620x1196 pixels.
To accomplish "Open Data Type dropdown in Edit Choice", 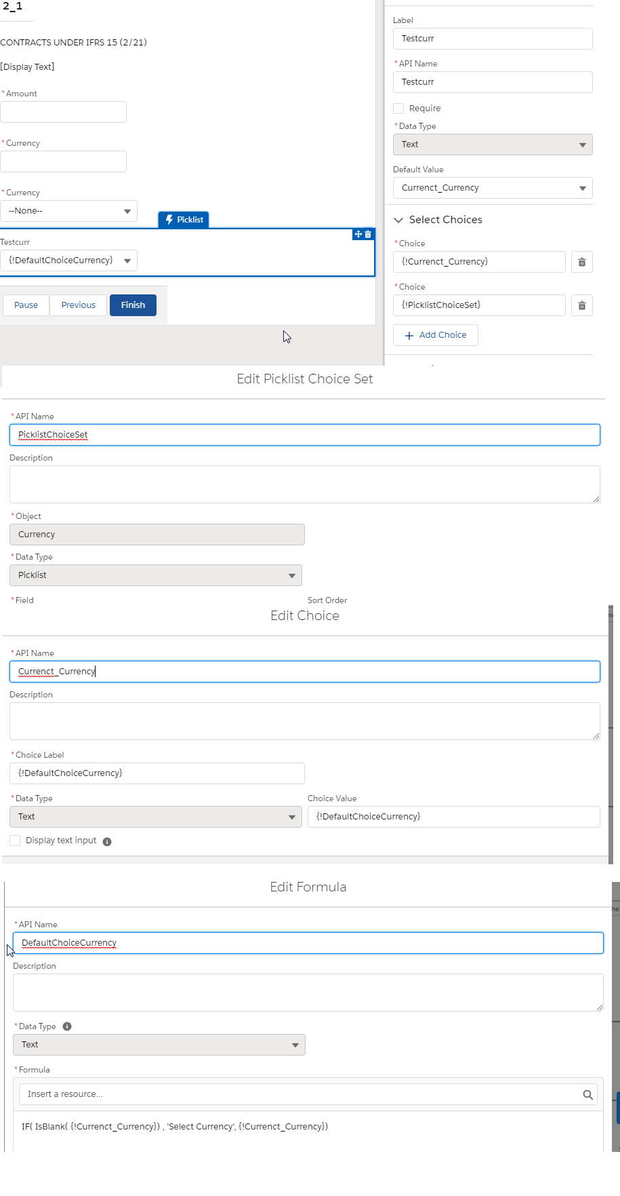I will tap(156, 817).
